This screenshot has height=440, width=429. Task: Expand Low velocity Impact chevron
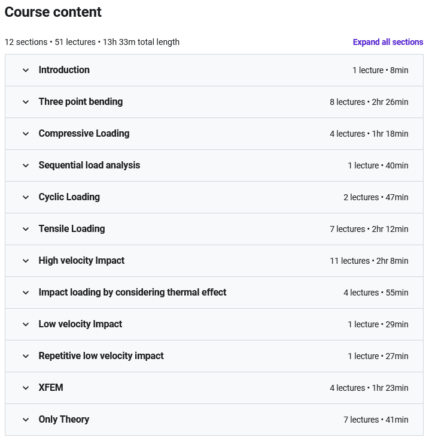point(26,324)
